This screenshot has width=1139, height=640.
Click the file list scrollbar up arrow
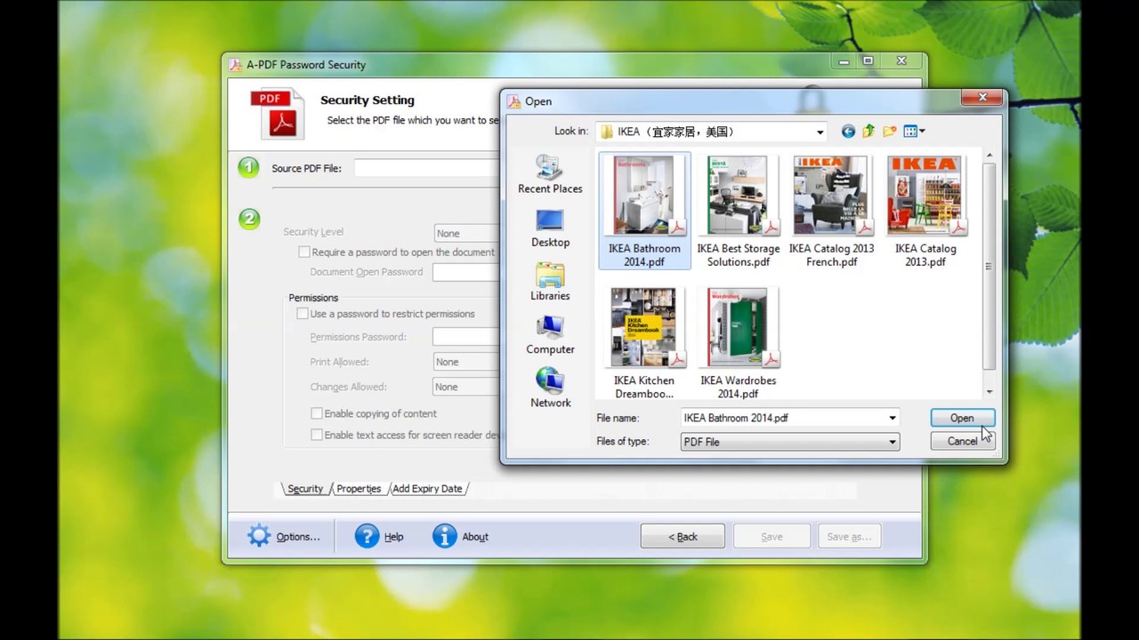pyautogui.click(x=989, y=156)
